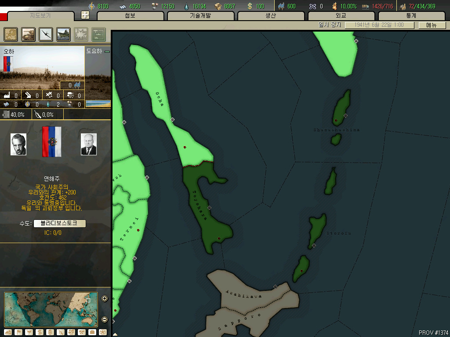The image size is (450, 337).
Task: Open the 외교 tab
Action: tap(341, 16)
